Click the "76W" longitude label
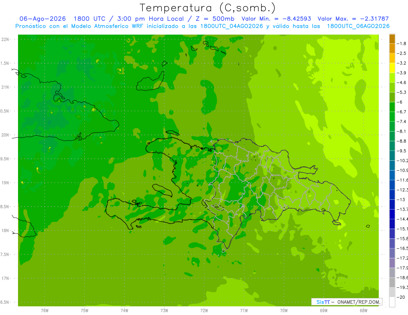 coord(45,310)
